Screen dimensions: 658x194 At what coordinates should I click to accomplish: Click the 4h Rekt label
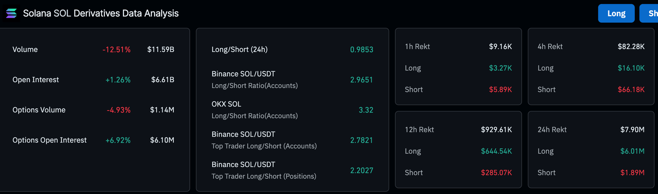[550, 47]
